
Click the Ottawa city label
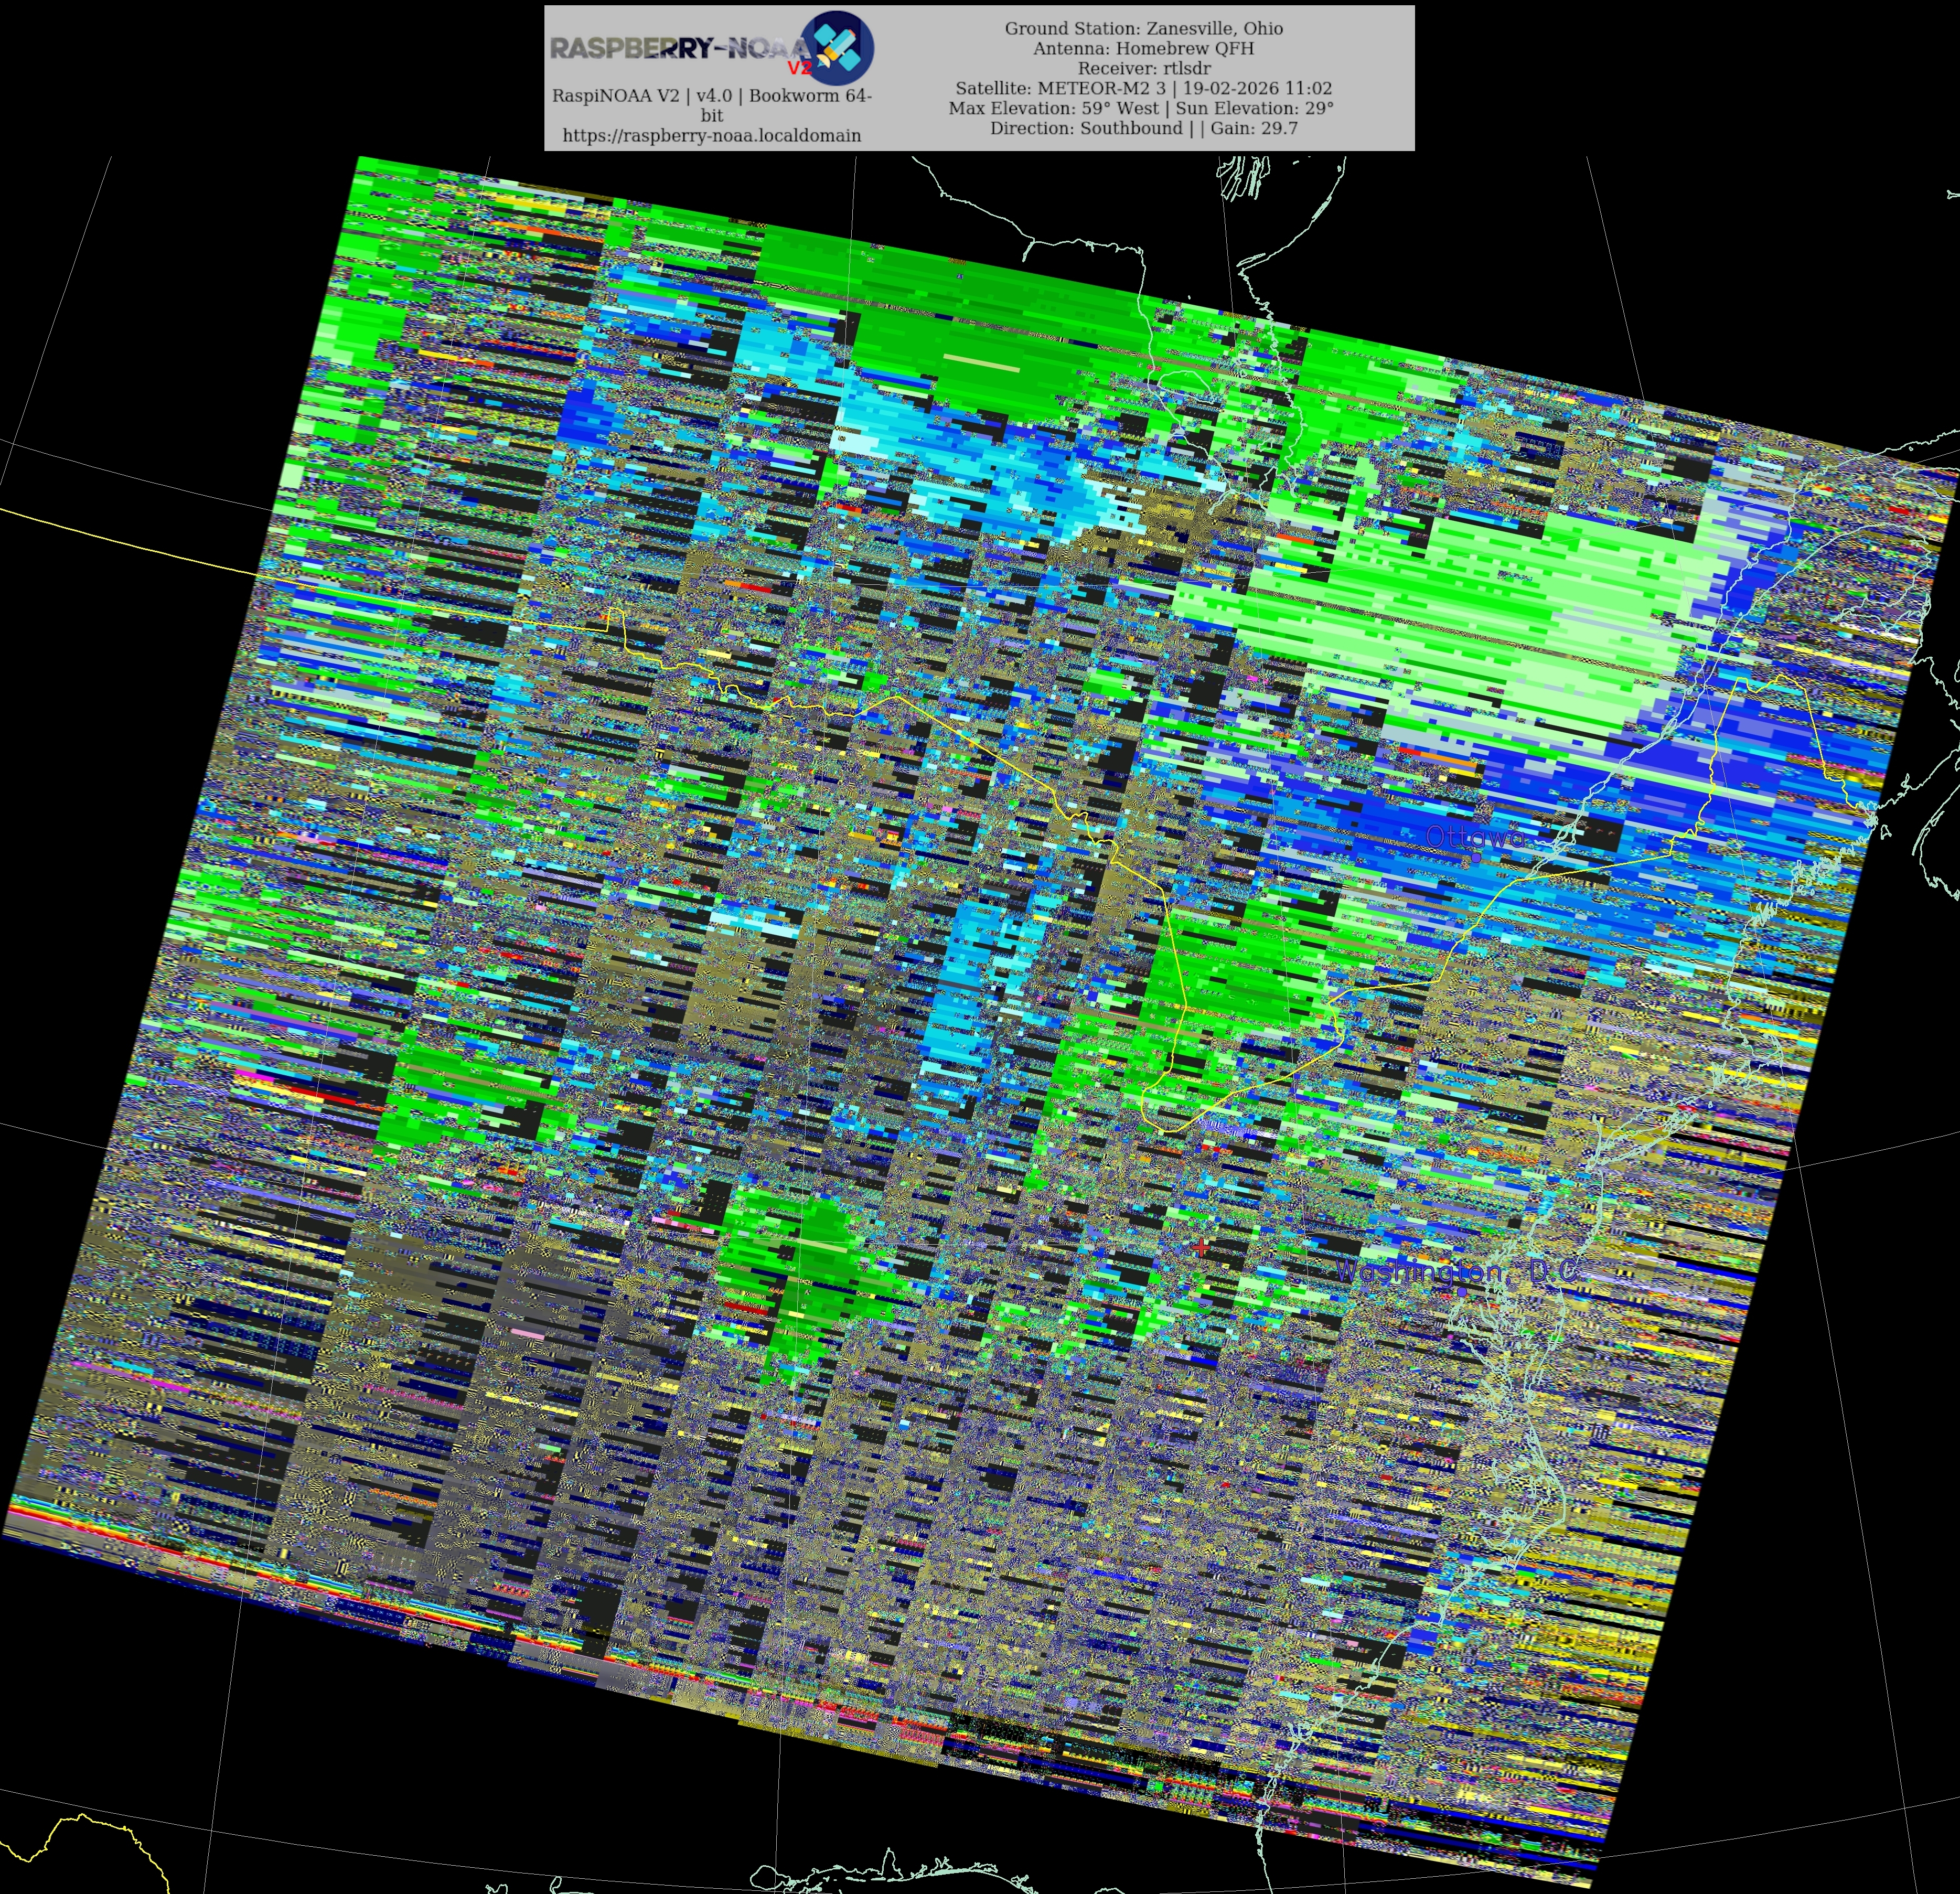(x=1475, y=836)
